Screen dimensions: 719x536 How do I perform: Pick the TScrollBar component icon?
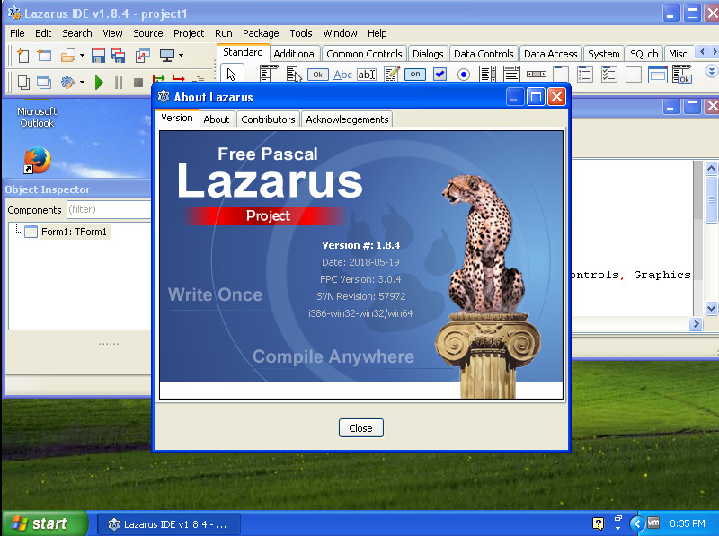[536, 74]
